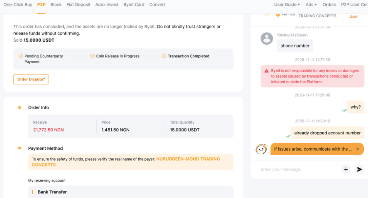Click the Sold 15.0000 USDT text
This screenshot has width=368, height=198.
click(x=34, y=40)
